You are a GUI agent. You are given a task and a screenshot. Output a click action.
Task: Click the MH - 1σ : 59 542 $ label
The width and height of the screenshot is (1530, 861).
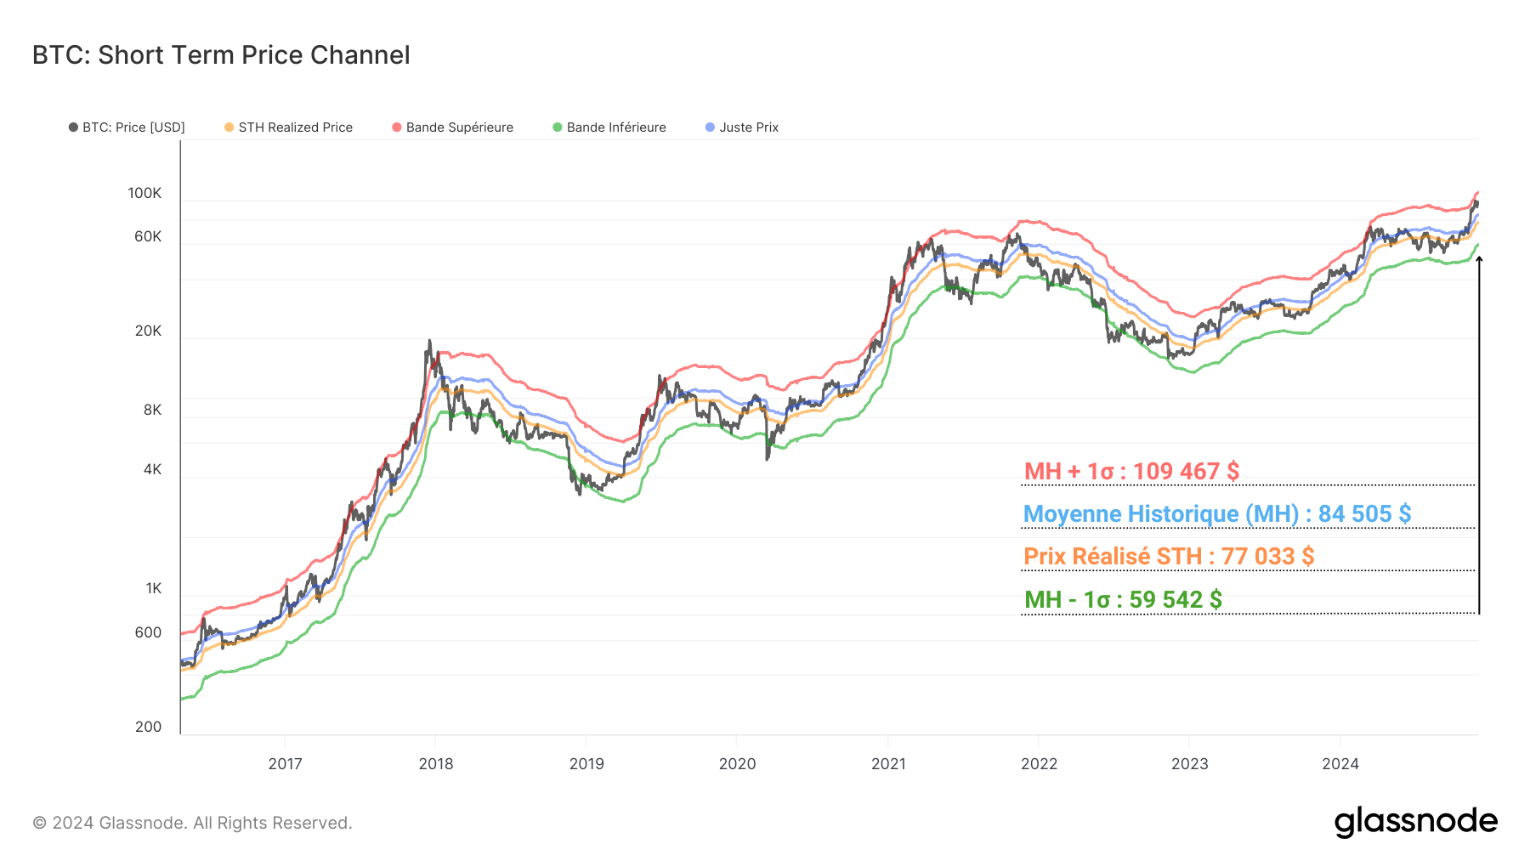click(1124, 600)
